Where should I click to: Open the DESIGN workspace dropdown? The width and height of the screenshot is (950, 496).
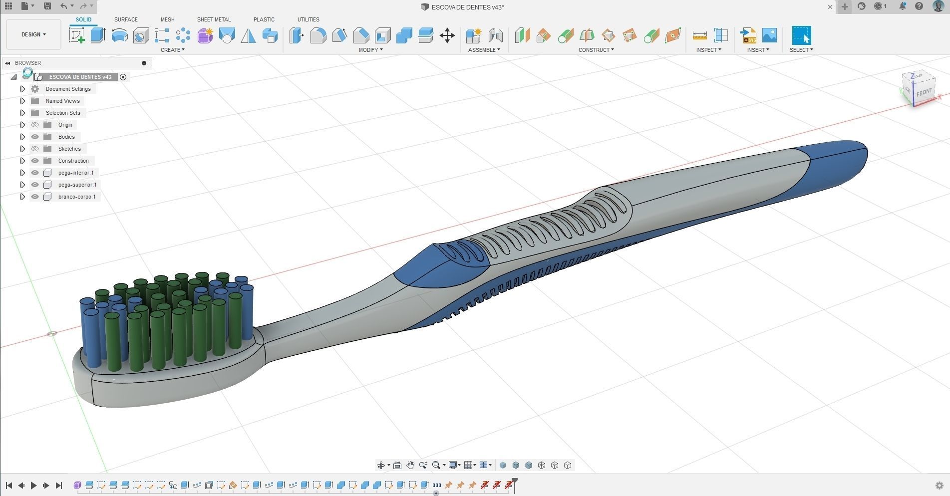[x=33, y=34]
